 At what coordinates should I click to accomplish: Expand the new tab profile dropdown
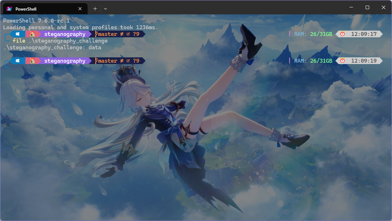(105, 9)
